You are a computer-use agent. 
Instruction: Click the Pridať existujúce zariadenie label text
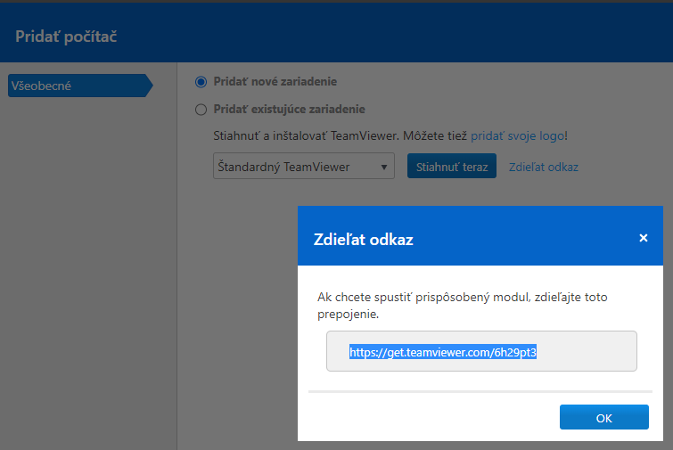290,110
